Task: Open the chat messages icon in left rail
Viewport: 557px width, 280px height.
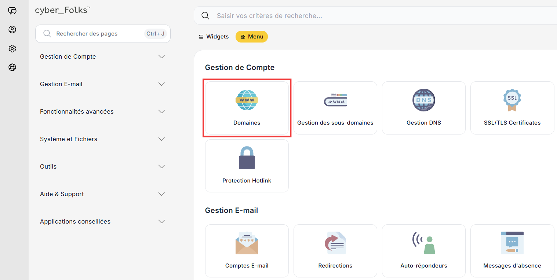Action: [12, 11]
